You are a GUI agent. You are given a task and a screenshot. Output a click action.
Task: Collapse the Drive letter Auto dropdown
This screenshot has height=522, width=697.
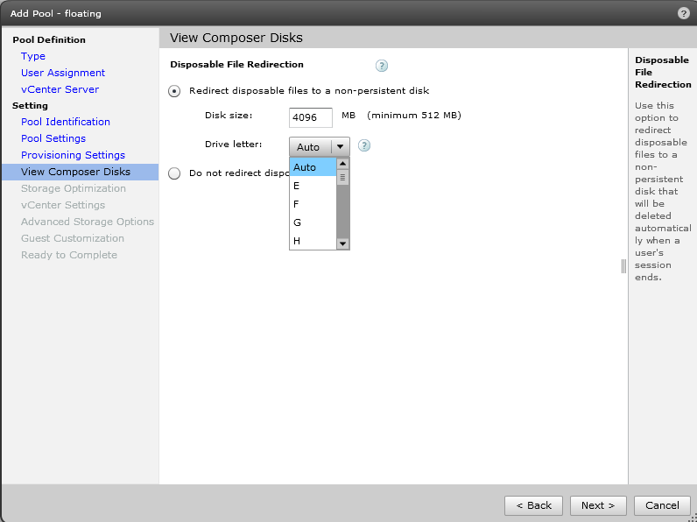[319, 147]
